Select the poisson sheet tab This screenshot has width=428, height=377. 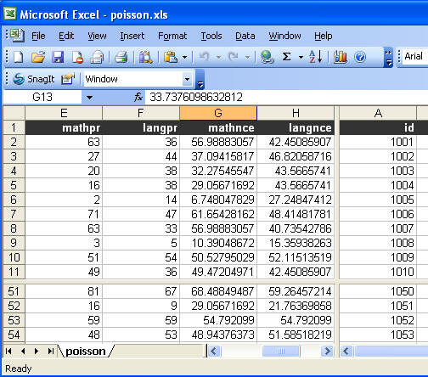point(86,352)
